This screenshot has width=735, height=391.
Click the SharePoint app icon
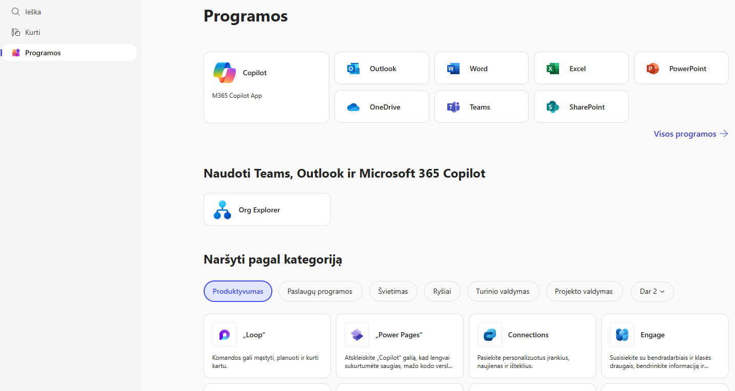[x=553, y=107]
